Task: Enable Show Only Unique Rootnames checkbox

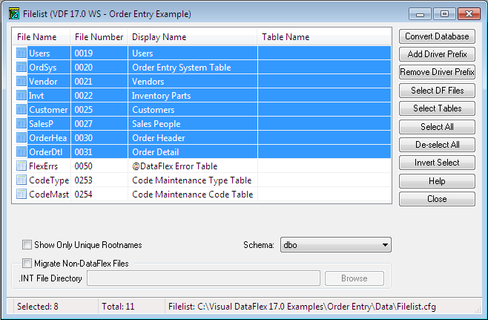Action: pyautogui.click(x=27, y=244)
